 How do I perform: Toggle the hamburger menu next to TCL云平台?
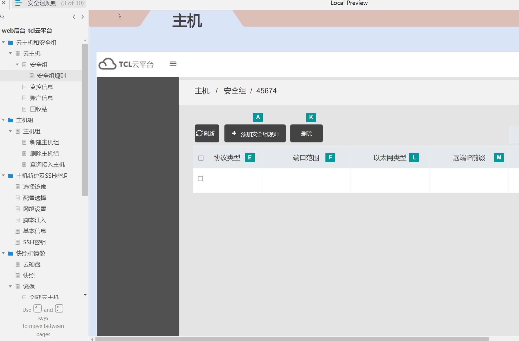(x=173, y=64)
